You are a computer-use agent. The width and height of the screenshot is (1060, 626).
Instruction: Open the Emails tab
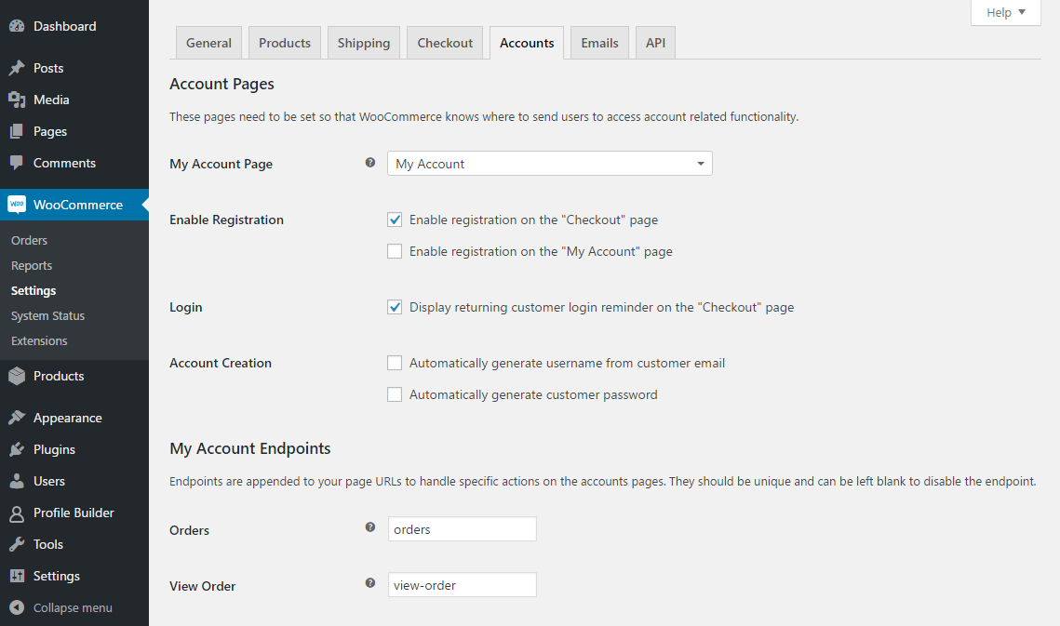[x=599, y=43]
